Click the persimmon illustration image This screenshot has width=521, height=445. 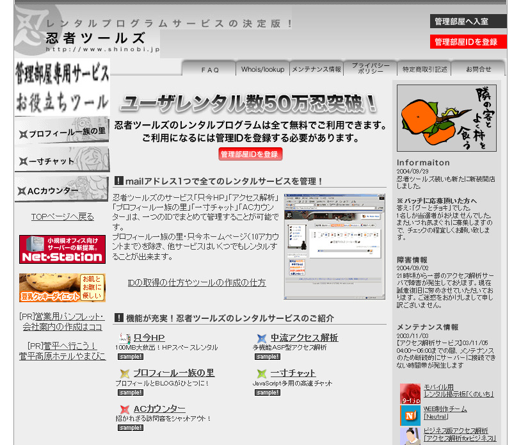(x=447, y=118)
